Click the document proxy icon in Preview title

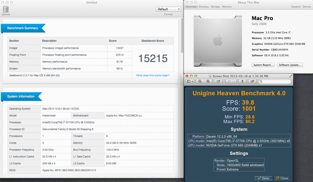(x=210, y=76)
